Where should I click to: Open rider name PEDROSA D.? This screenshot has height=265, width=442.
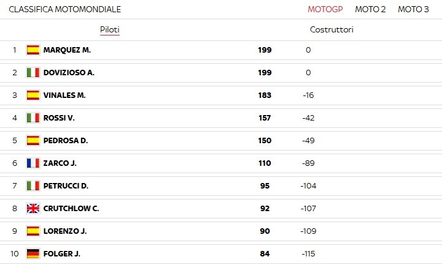pos(66,141)
